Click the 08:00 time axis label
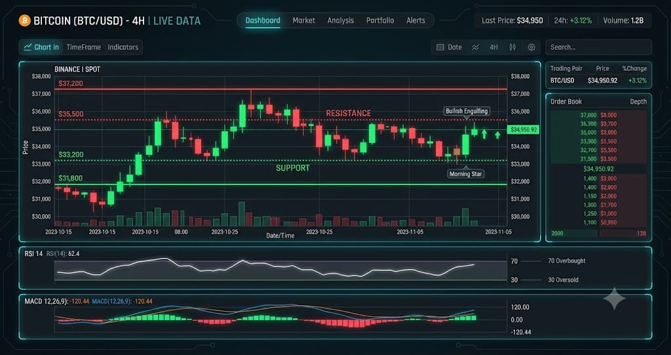 [181, 232]
